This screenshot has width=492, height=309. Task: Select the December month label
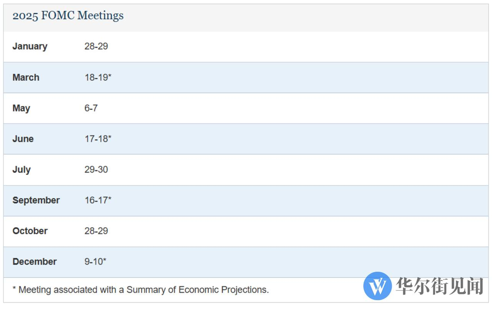35,262
